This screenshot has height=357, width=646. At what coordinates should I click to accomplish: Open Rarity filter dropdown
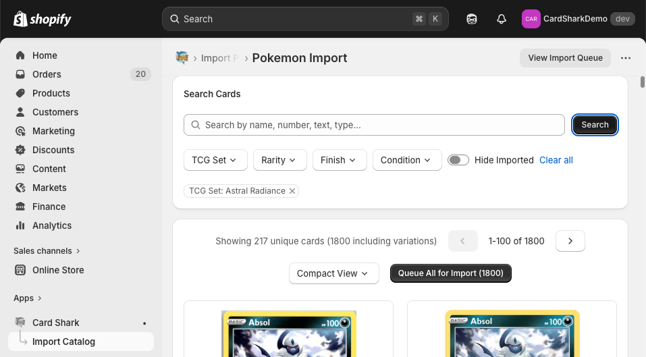coord(279,160)
